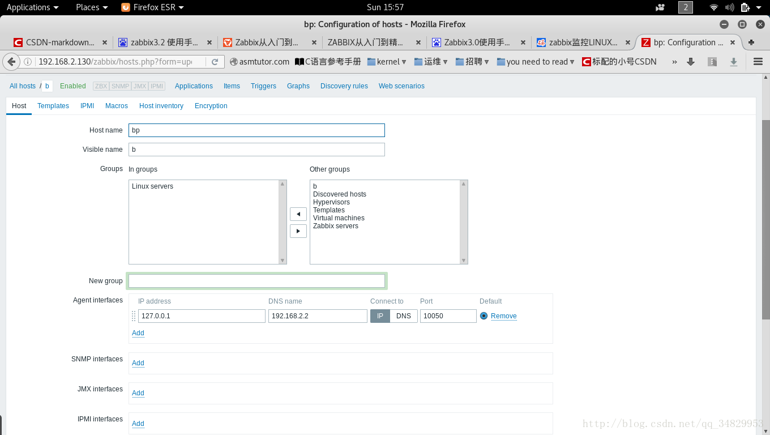Select Zabbix servers in Other groups

pyautogui.click(x=336, y=226)
